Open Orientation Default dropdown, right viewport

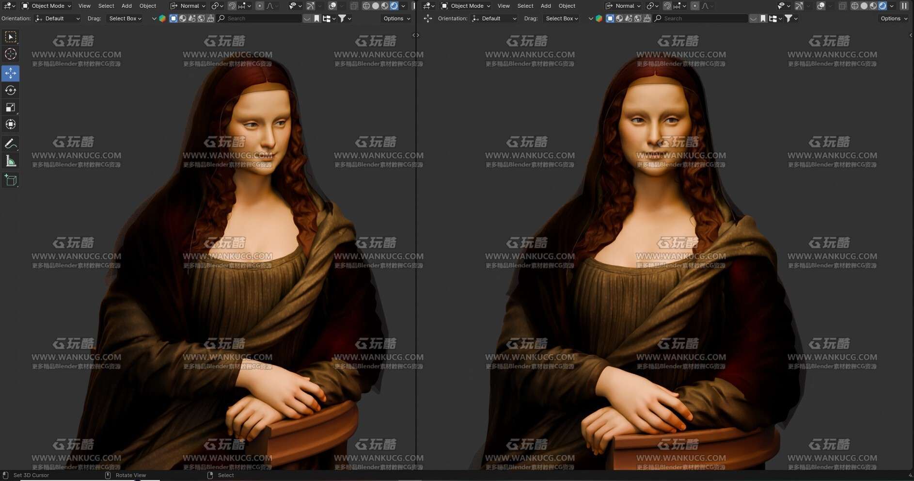click(x=494, y=18)
